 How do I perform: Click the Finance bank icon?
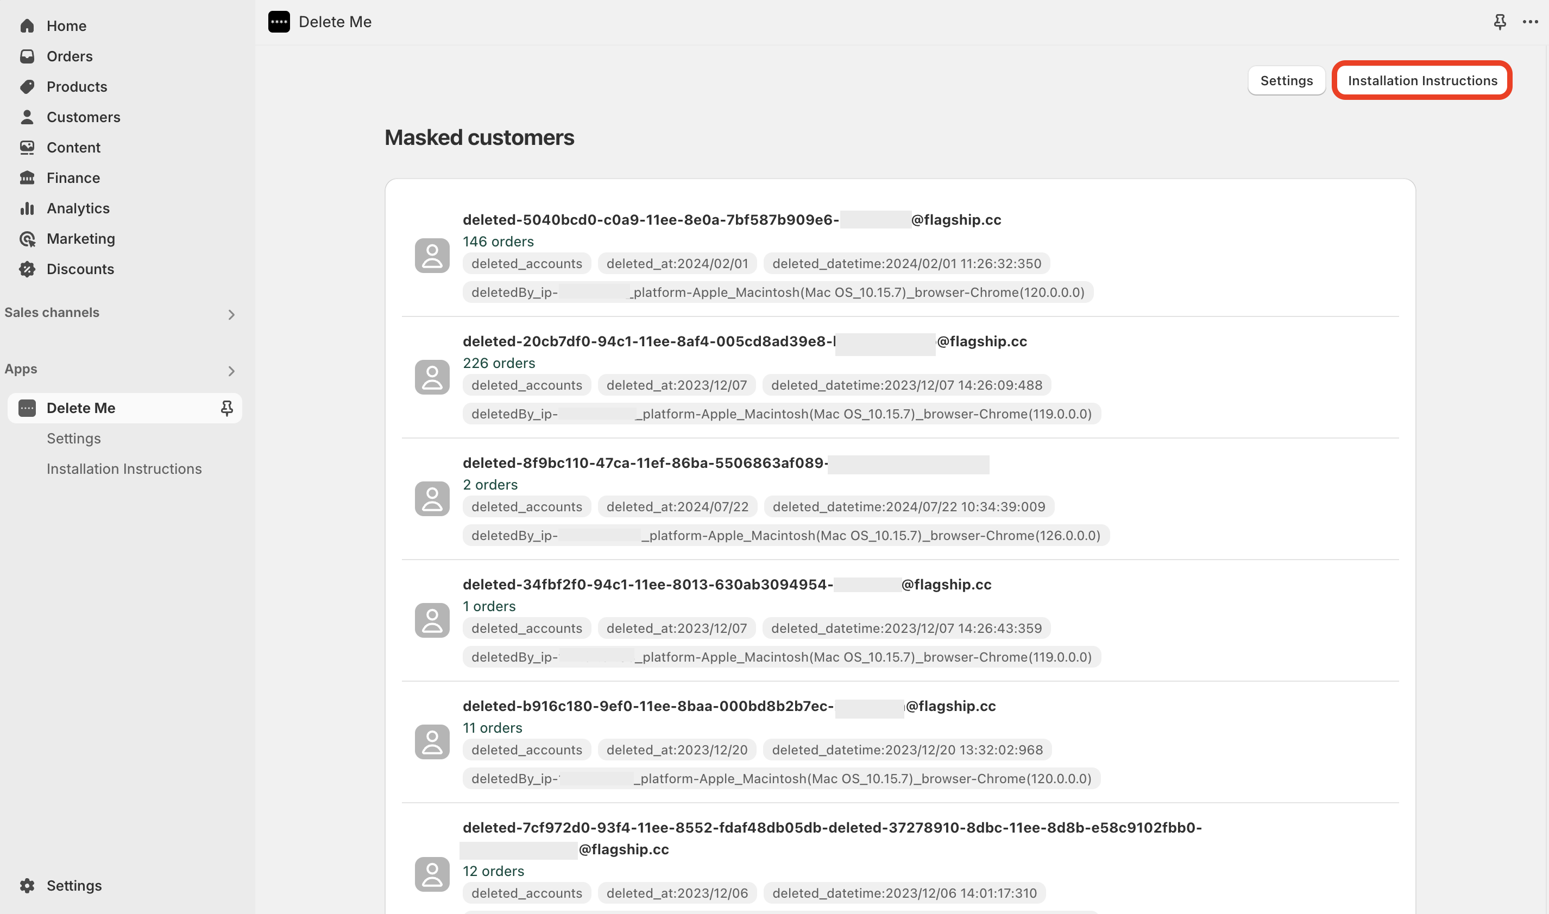(27, 178)
